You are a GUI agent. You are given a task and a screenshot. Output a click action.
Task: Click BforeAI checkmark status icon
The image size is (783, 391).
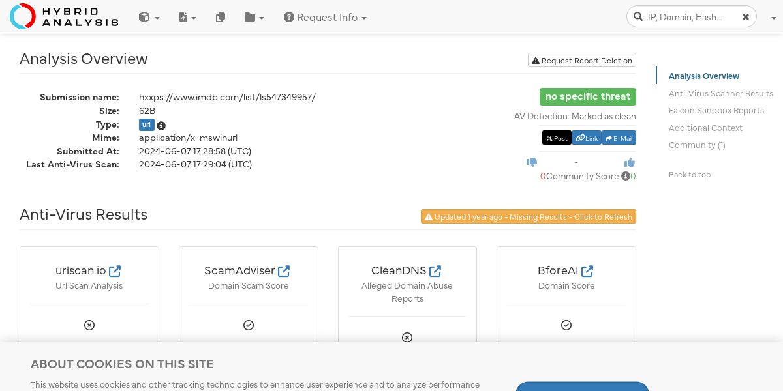click(x=566, y=325)
